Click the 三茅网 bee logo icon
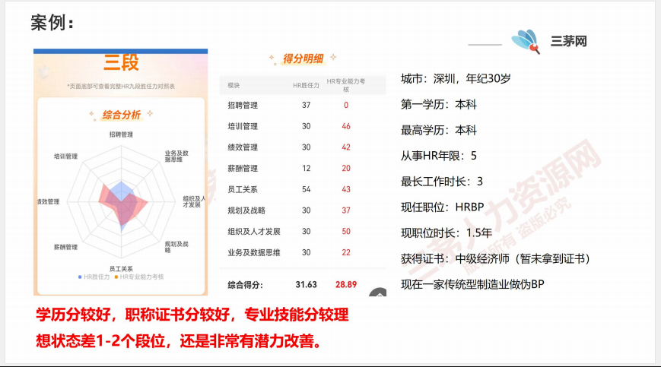This screenshot has height=367, width=661. 526,41
